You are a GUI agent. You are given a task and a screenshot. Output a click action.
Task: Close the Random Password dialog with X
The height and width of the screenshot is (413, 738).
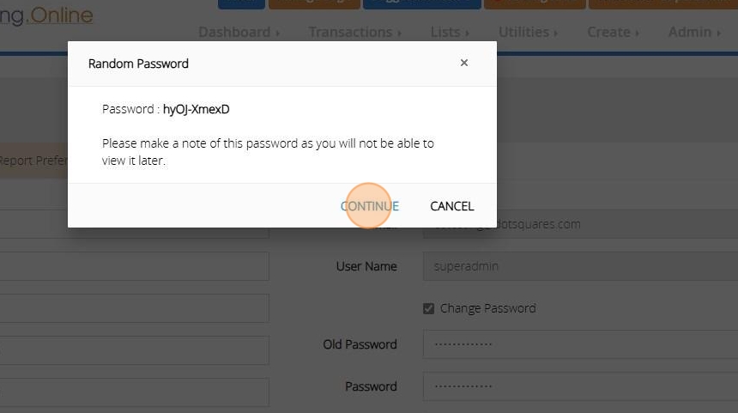pyautogui.click(x=464, y=63)
